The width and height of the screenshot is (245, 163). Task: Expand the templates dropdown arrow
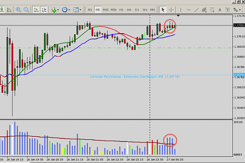point(80,10)
